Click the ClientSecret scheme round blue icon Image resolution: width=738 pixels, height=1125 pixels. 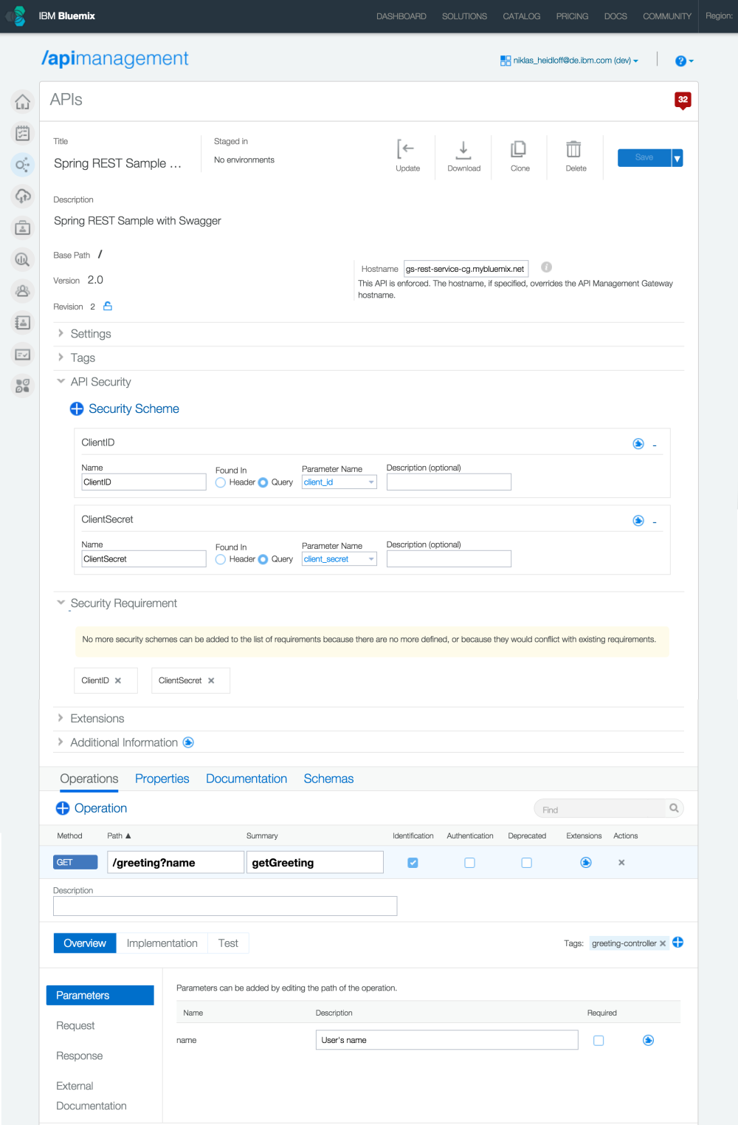pyautogui.click(x=638, y=520)
